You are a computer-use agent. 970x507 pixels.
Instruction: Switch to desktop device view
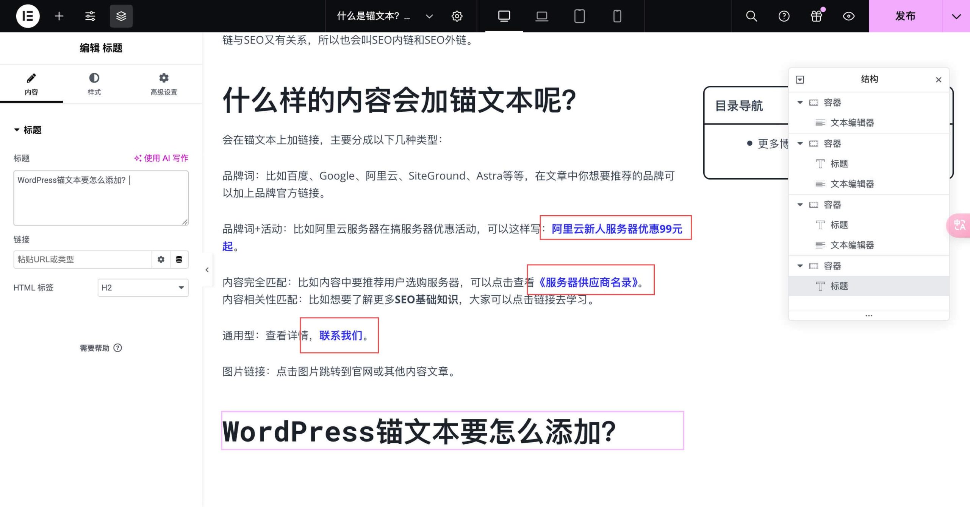(504, 16)
